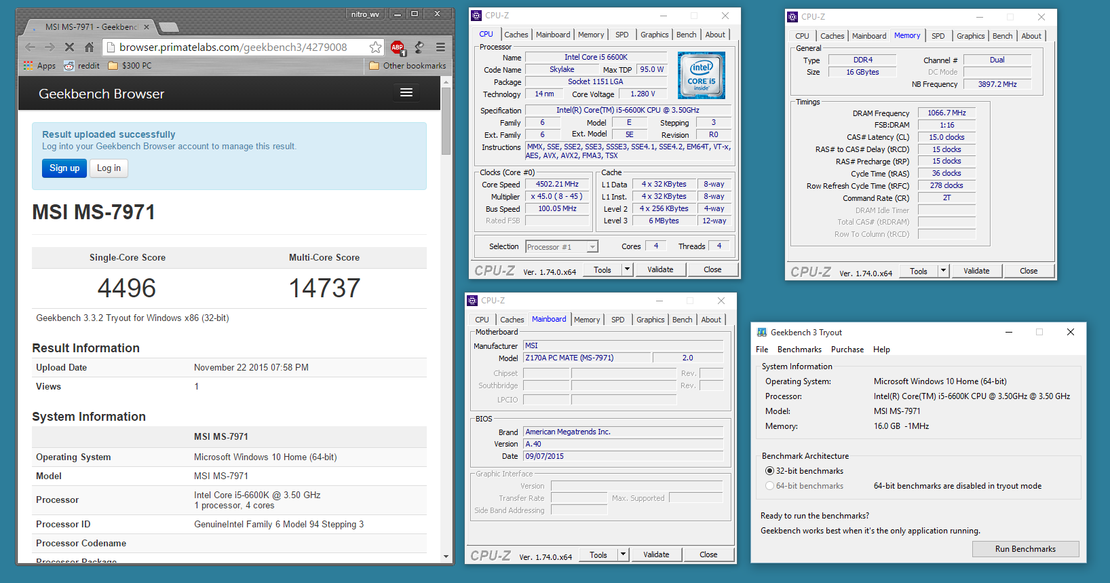The width and height of the screenshot is (1110, 583).
Task: Open Other bookmarks folder
Action: coord(408,66)
